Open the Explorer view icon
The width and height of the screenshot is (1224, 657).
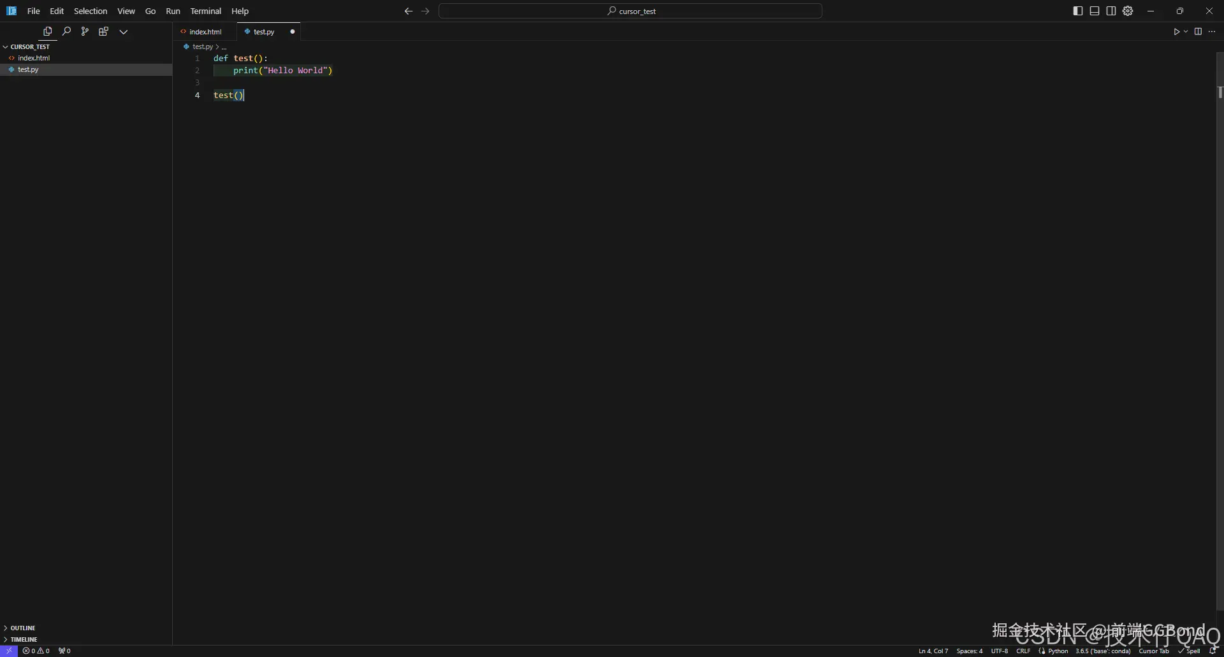coord(48,31)
